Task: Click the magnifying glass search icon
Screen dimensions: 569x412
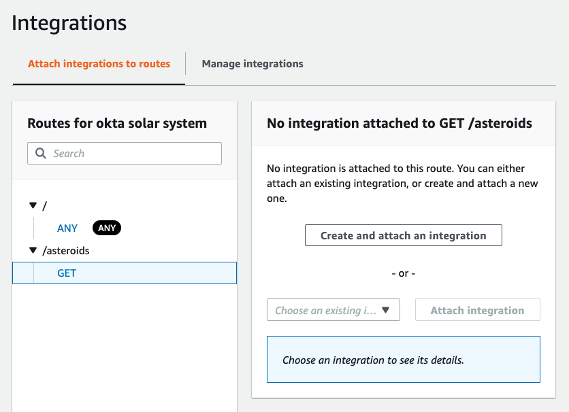Action: point(41,153)
